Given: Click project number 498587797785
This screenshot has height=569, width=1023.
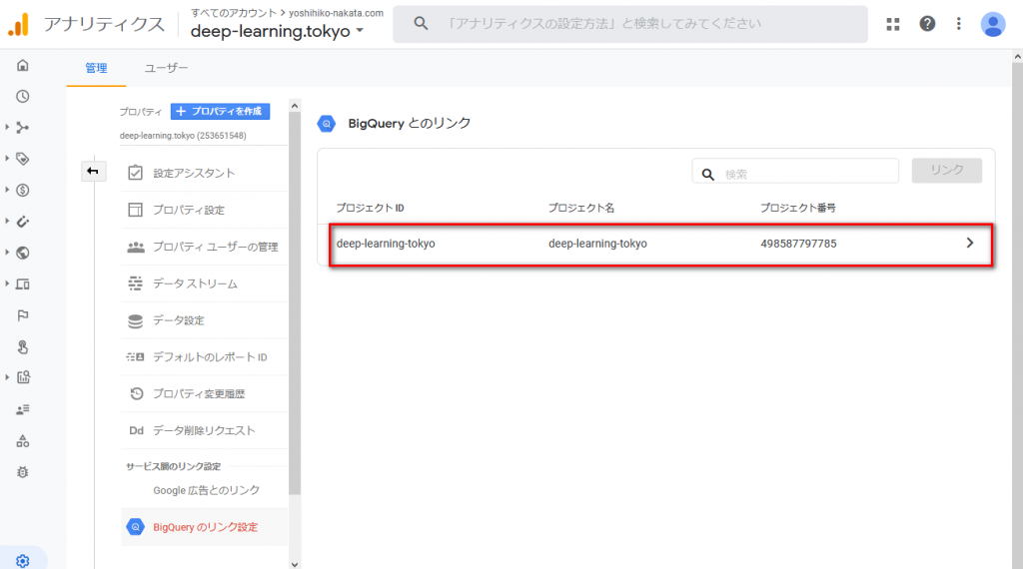Looking at the screenshot, I should click(798, 244).
